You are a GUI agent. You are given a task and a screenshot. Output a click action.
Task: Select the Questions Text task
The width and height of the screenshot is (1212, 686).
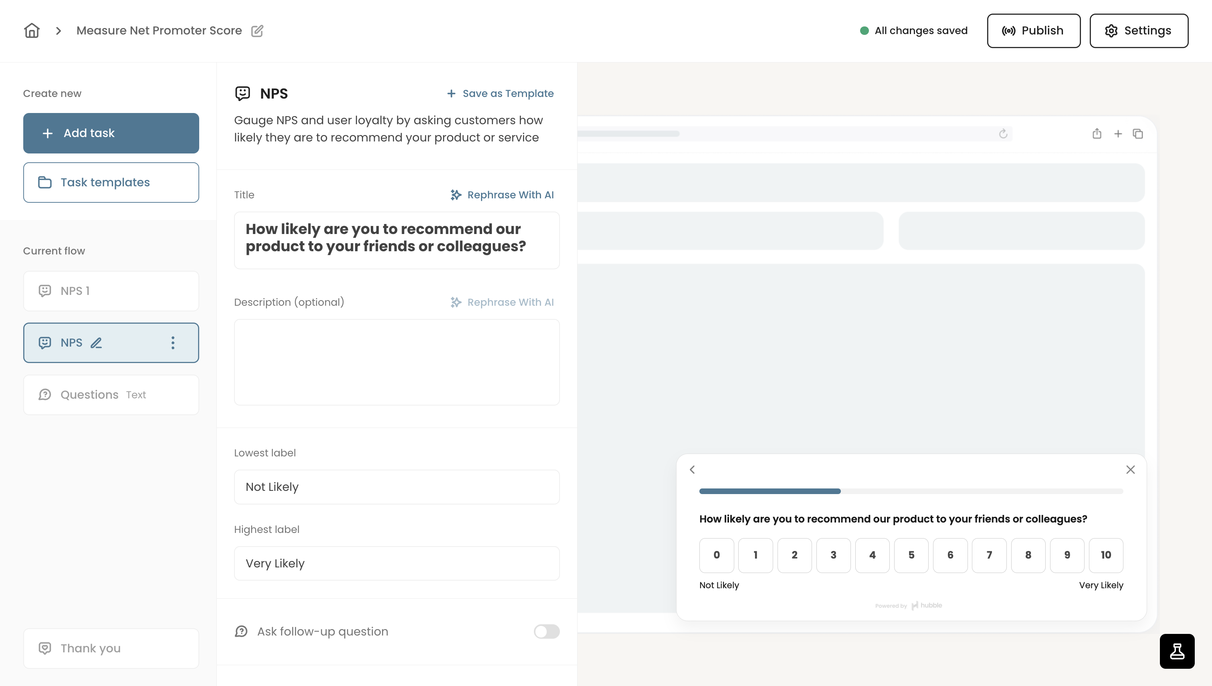111,395
